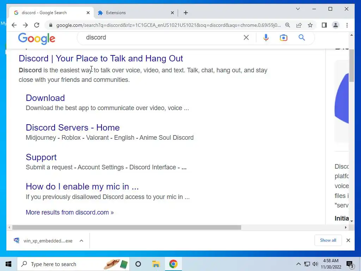This screenshot has height=271, width=361.
Task: Click the scroll down arrow
Action: 351,221
